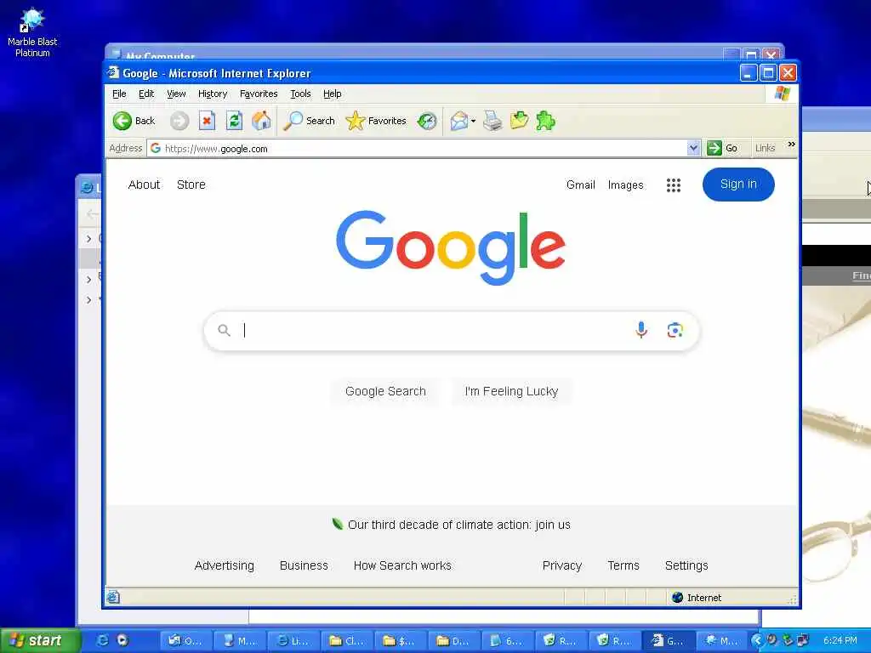Click the Google Search button
Viewport: 871px width, 653px height.
pos(385,391)
